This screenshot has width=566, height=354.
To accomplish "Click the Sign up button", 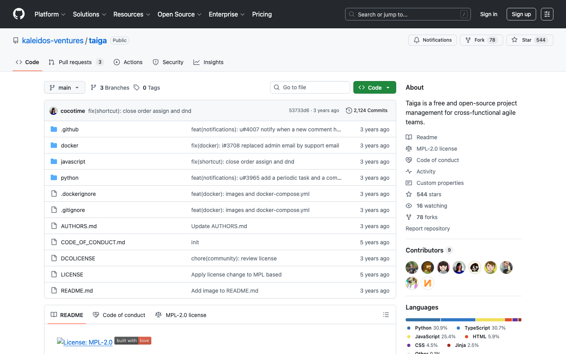I will pos(521,14).
